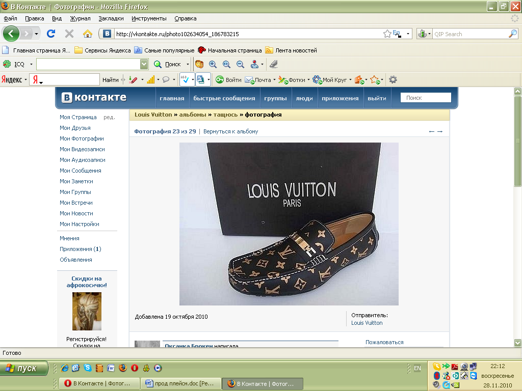
Task: Open the Windows пуск start menu
Action: [23, 368]
